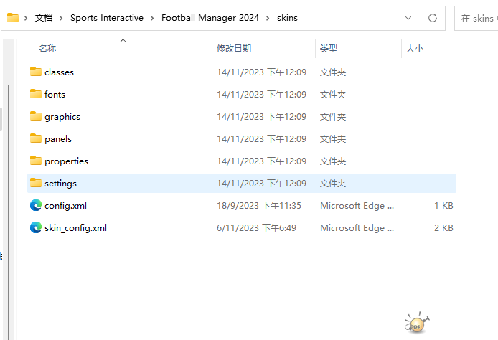Click the 1 KB size of config.xml
Image resolution: width=498 pixels, height=340 pixels.
pyautogui.click(x=443, y=206)
